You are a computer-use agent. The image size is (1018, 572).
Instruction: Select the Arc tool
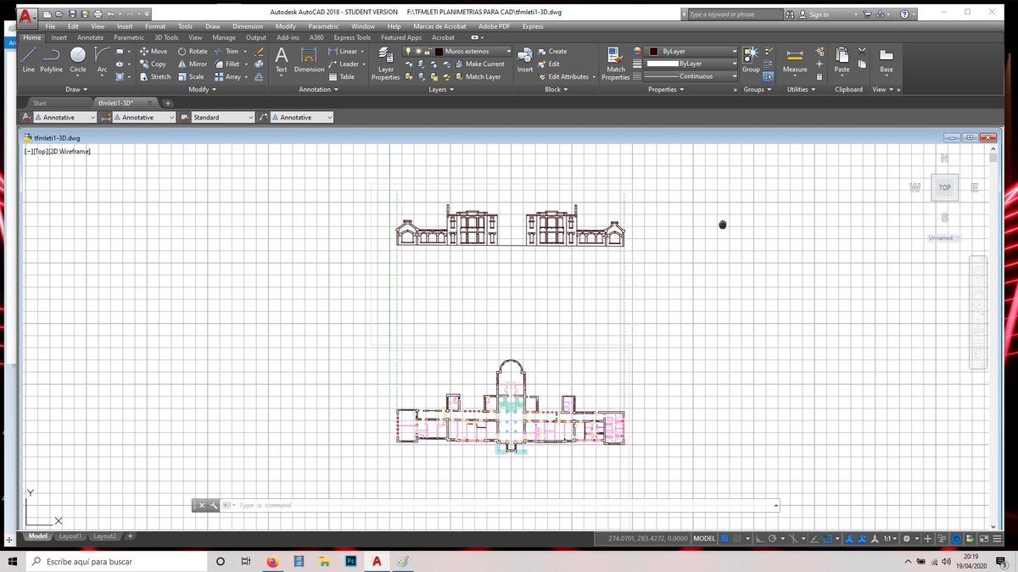tap(102, 59)
